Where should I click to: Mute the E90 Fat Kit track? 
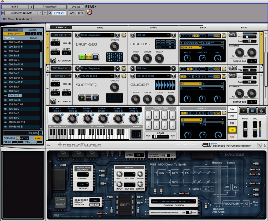pos(231,35)
